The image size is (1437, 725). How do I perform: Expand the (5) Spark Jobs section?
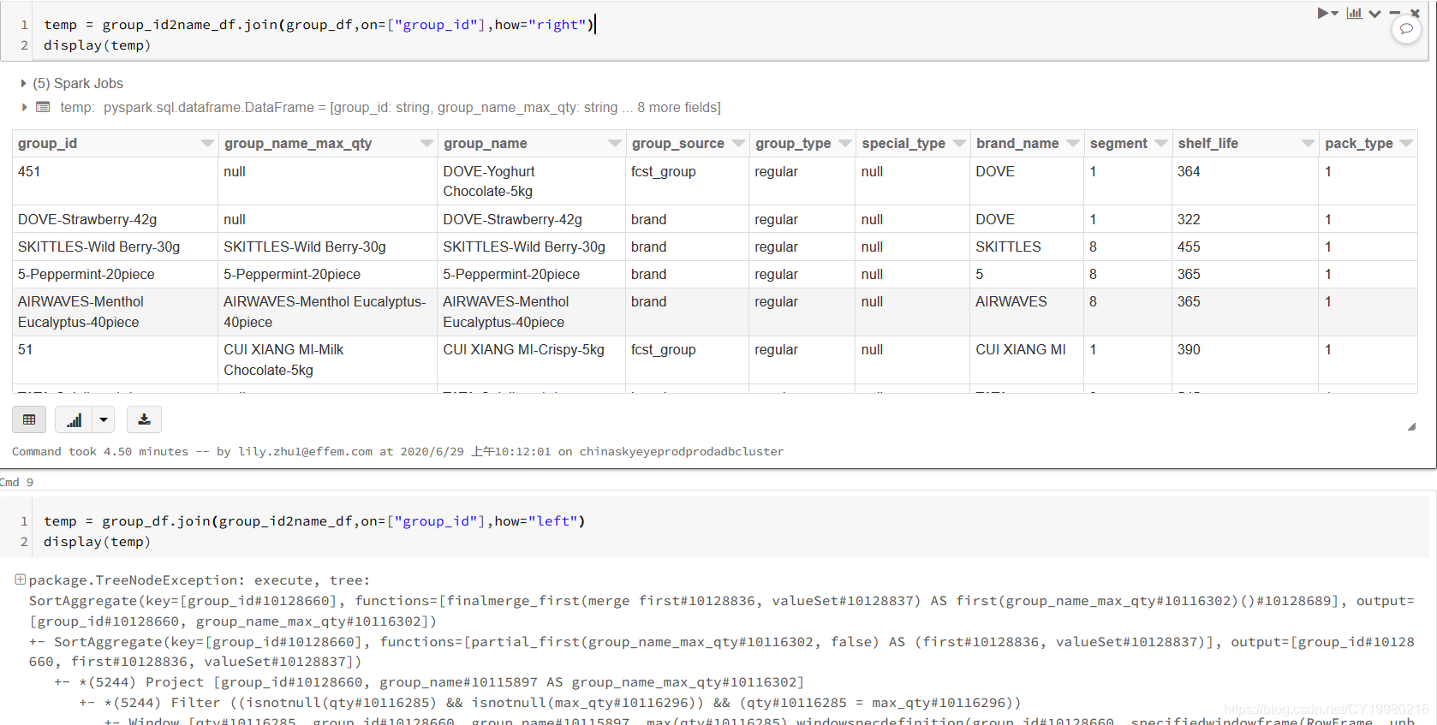click(x=23, y=83)
